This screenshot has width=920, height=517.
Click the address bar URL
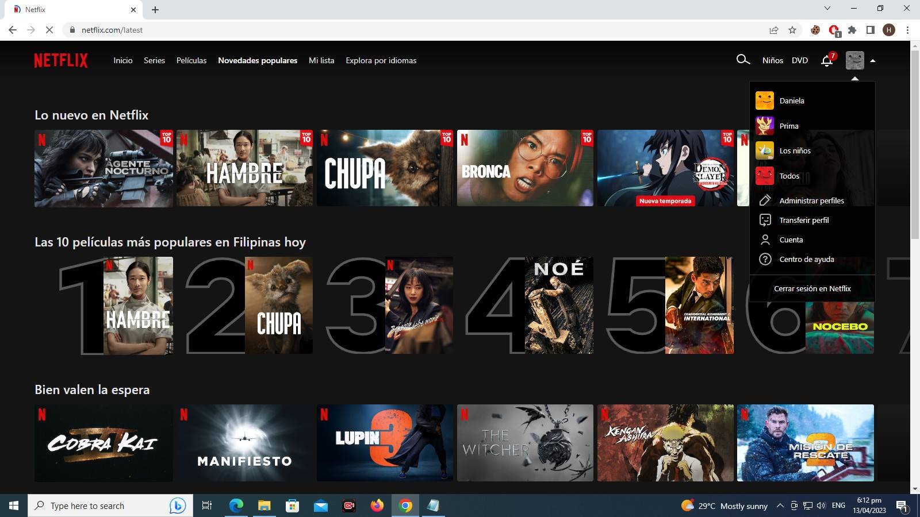(112, 30)
